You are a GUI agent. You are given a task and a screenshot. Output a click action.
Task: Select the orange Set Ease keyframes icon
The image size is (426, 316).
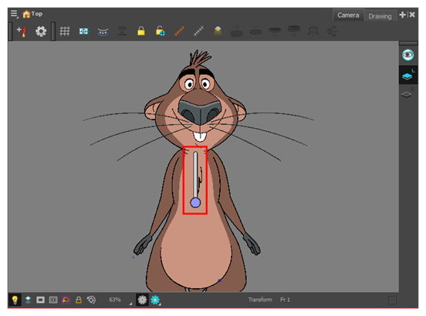coord(180,31)
